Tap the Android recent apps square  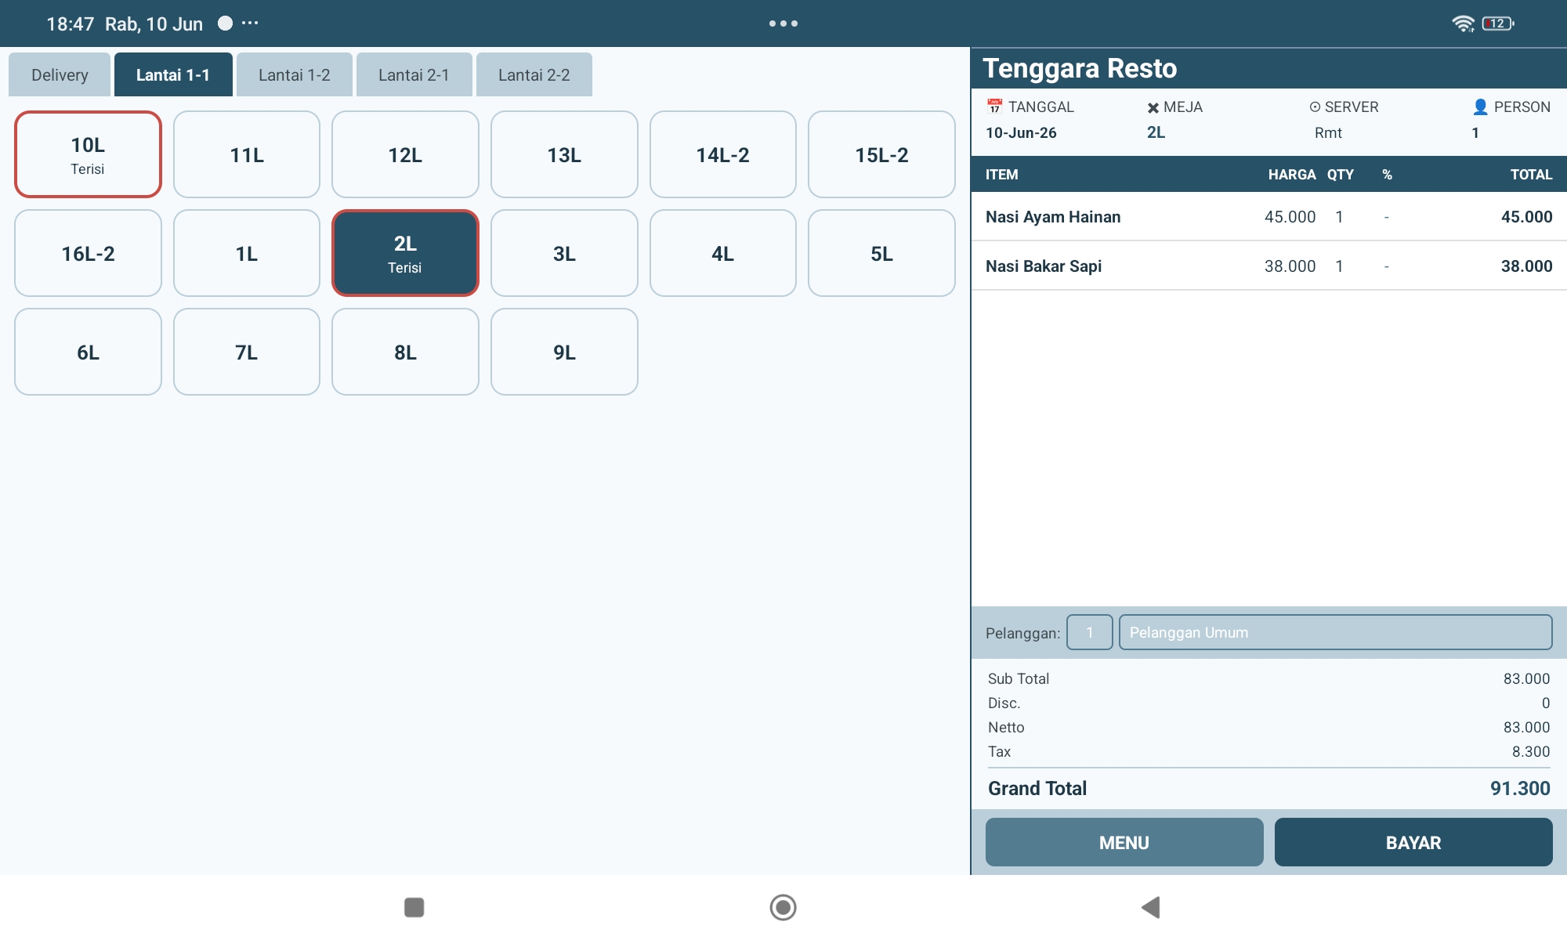click(414, 907)
